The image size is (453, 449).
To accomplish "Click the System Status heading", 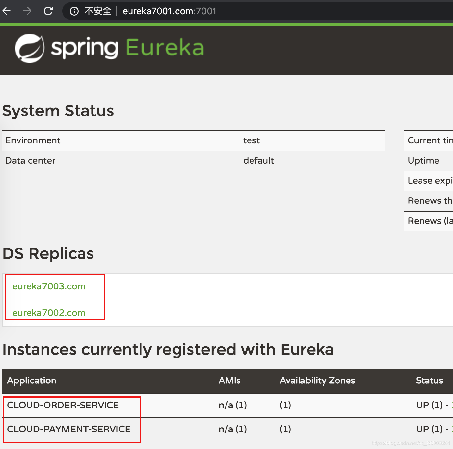I will pyautogui.click(x=58, y=111).
